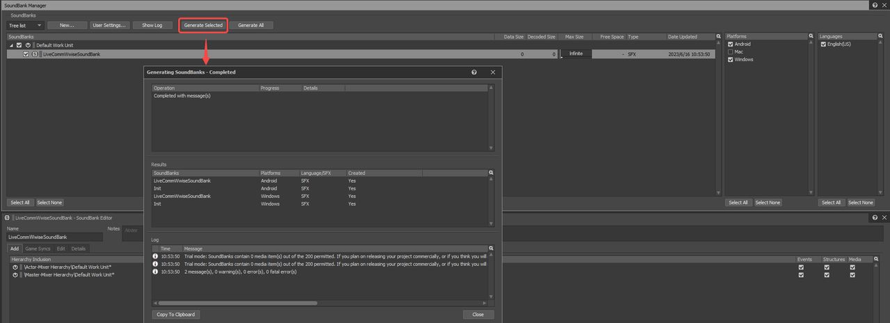Switch to the Edit tab
Viewport: 890px width, 323px height.
(x=61, y=248)
